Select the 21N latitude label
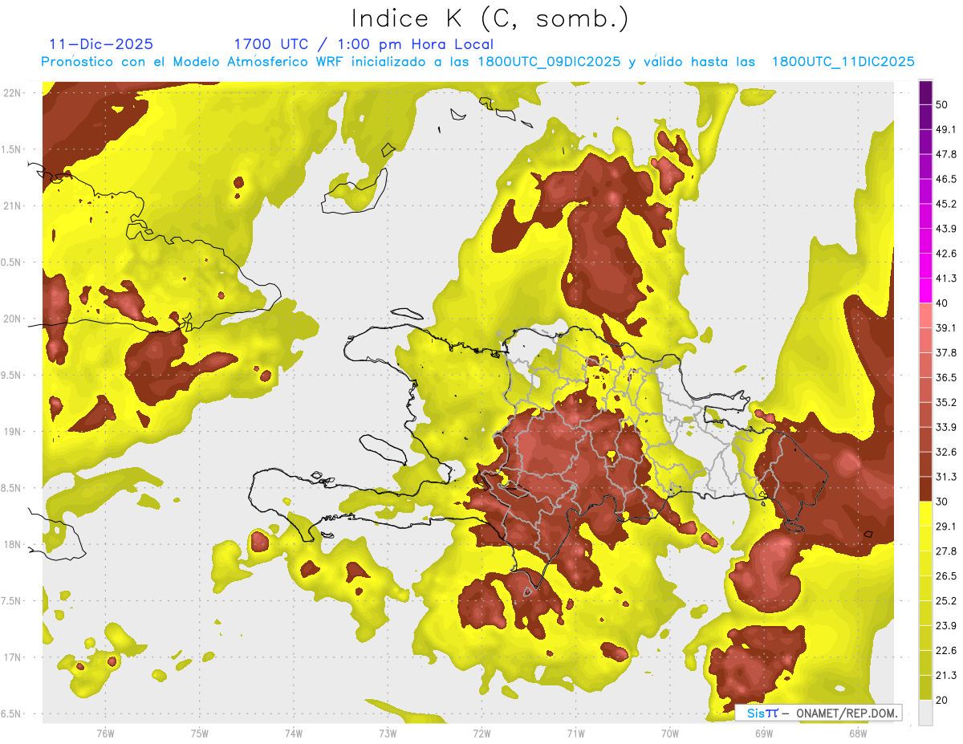 pyautogui.click(x=13, y=205)
